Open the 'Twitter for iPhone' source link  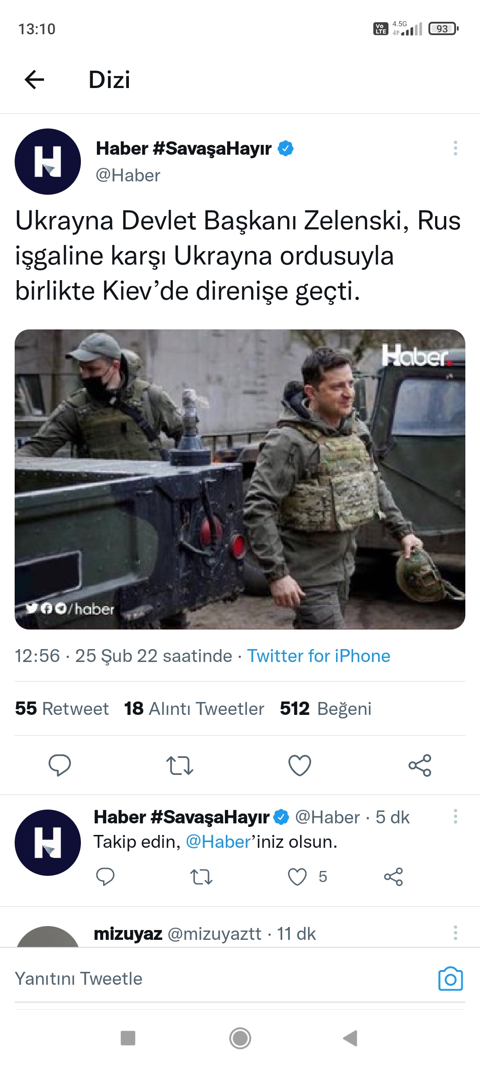[x=319, y=656]
